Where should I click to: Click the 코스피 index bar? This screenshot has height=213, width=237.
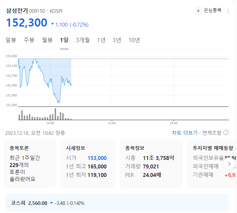(117, 203)
